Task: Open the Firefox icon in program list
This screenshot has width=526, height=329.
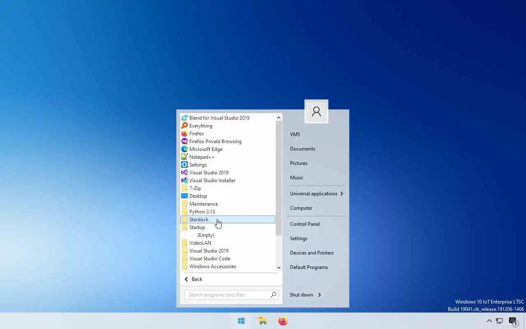Action: tap(185, 134)
